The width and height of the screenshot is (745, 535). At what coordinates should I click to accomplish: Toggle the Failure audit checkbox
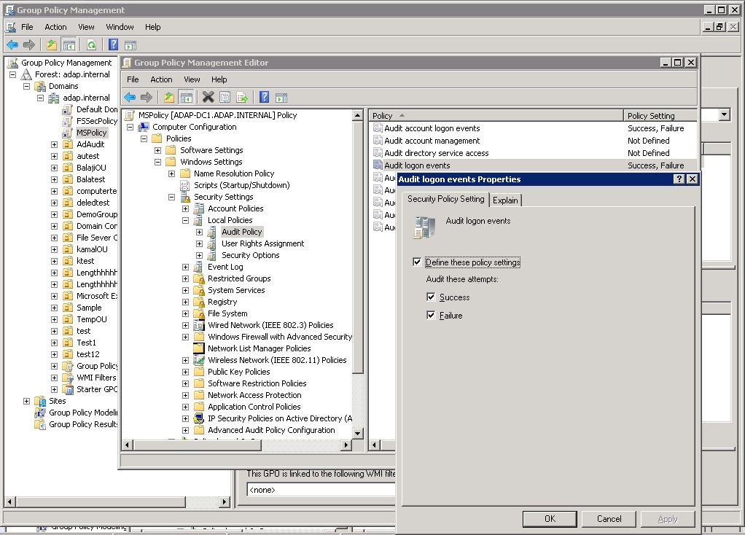pyautogui.click(x=432, y=316)
